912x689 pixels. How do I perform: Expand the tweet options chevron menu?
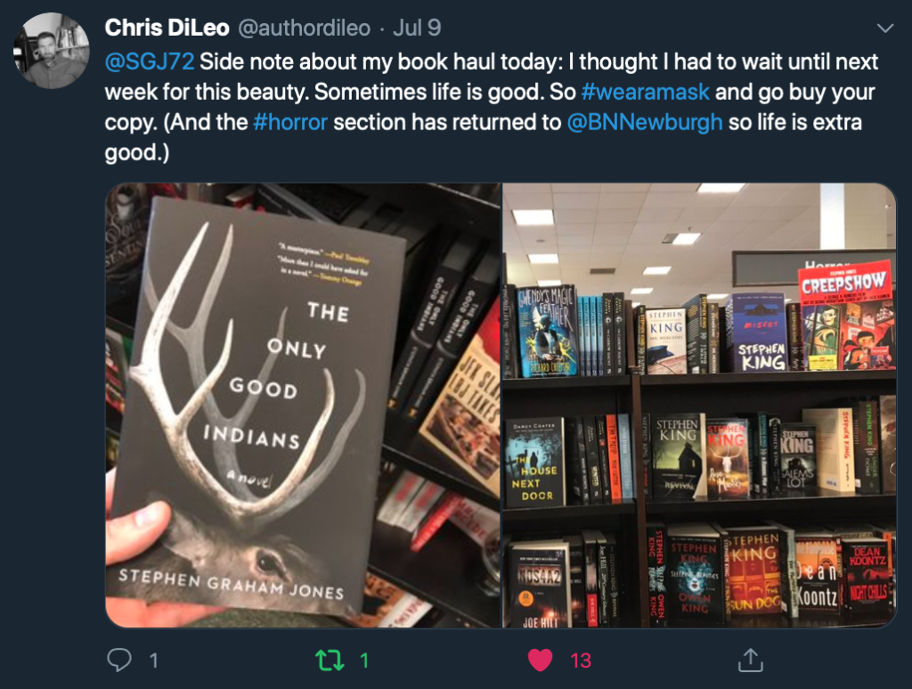coord(884,28)
